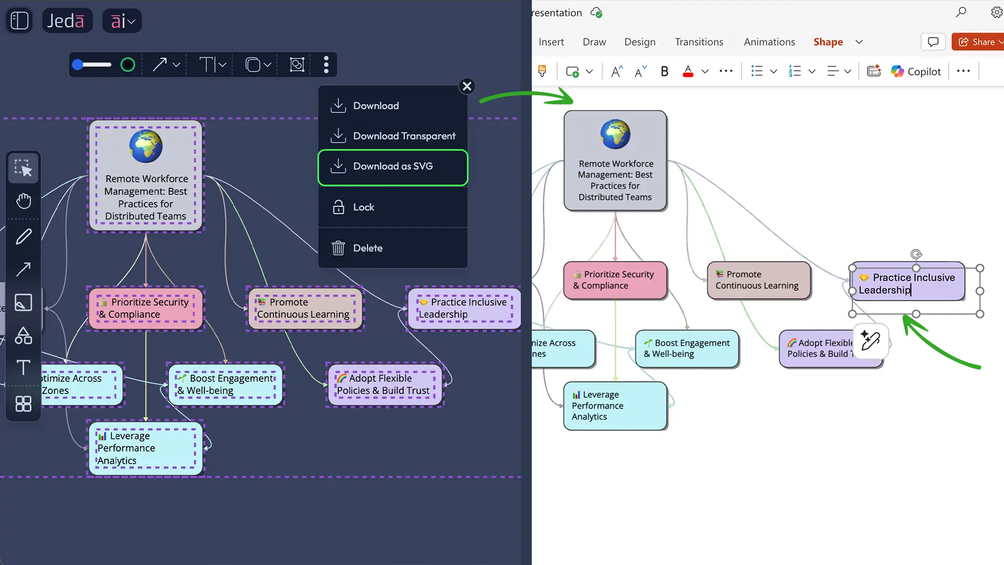Click the sticky note tool icon
Screen dimensions: 1004x565
click(x=23, y=302)
